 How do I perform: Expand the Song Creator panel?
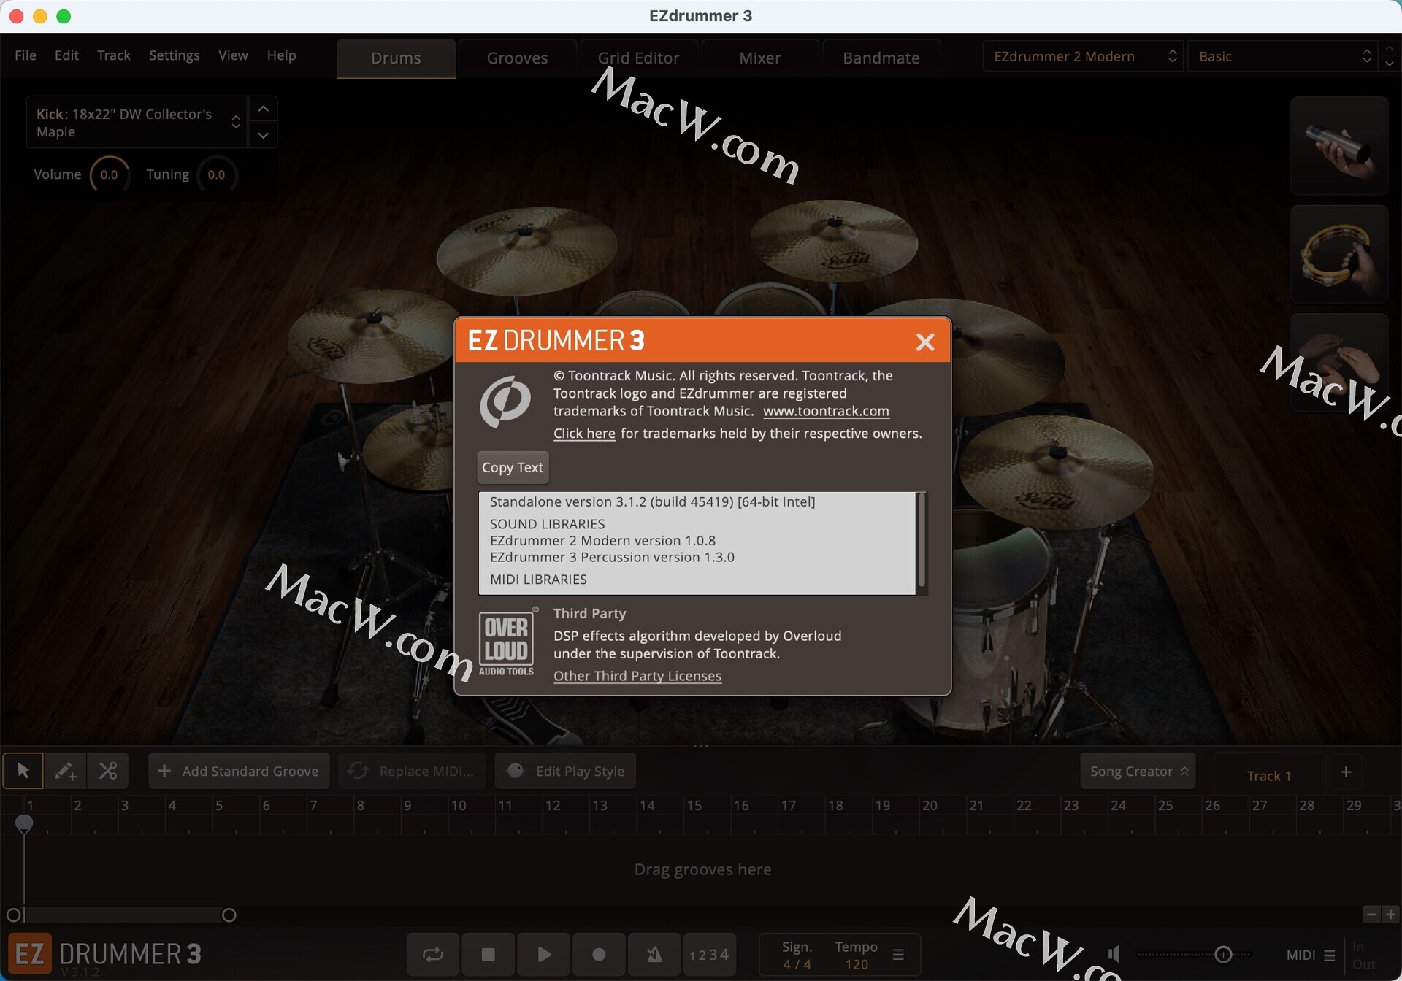1138,772
